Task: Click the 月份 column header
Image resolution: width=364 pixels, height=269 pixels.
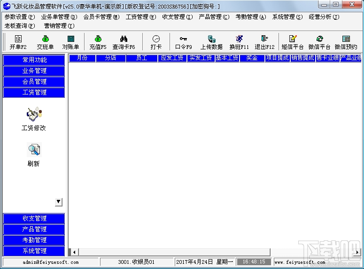Action: click(x=82, y=58)
